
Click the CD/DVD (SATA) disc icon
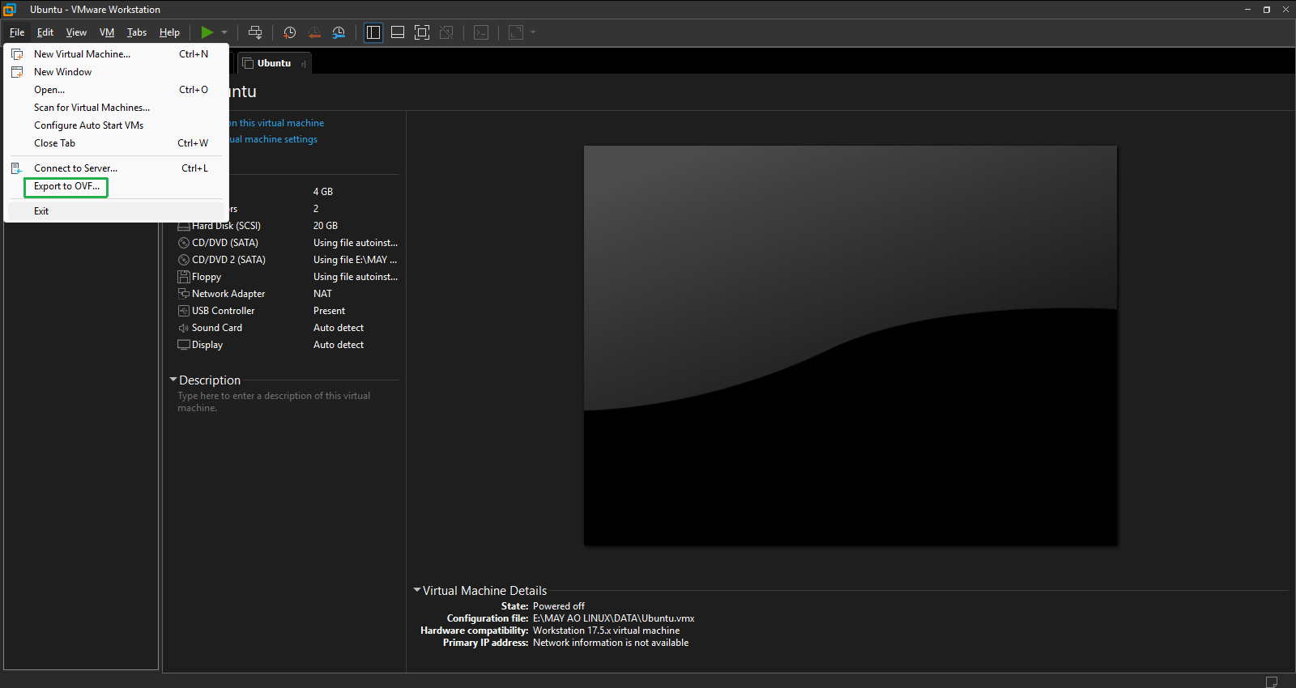184,243
